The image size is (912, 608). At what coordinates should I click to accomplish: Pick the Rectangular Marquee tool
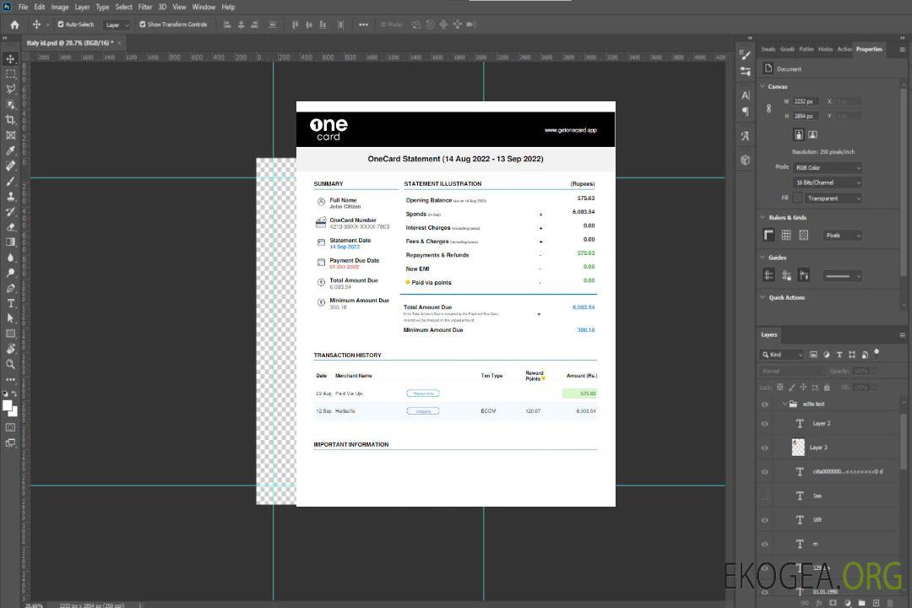click(10, 73)
